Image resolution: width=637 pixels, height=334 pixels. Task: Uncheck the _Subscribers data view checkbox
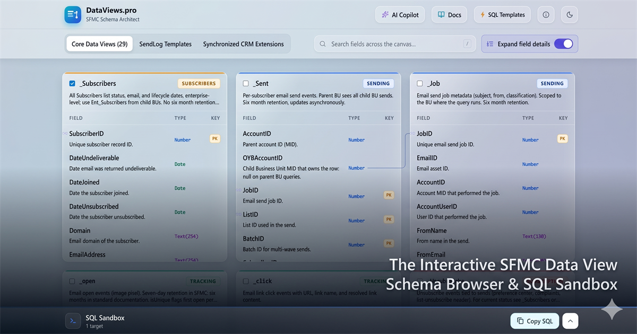click(72, 83)
